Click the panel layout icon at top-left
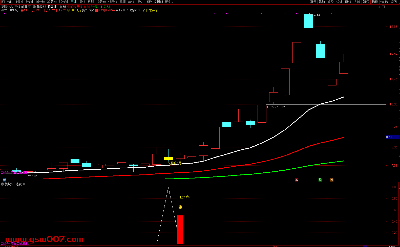Viewport: 400px width, 247px height. click(x=3, y=2)
